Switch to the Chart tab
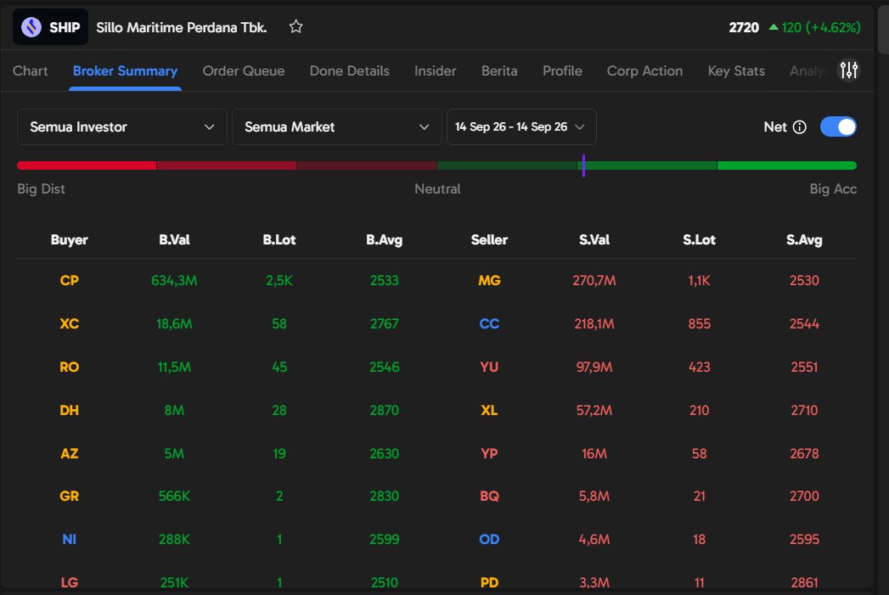The width and height of the screenshot is (889, 595). click(30, 70)
